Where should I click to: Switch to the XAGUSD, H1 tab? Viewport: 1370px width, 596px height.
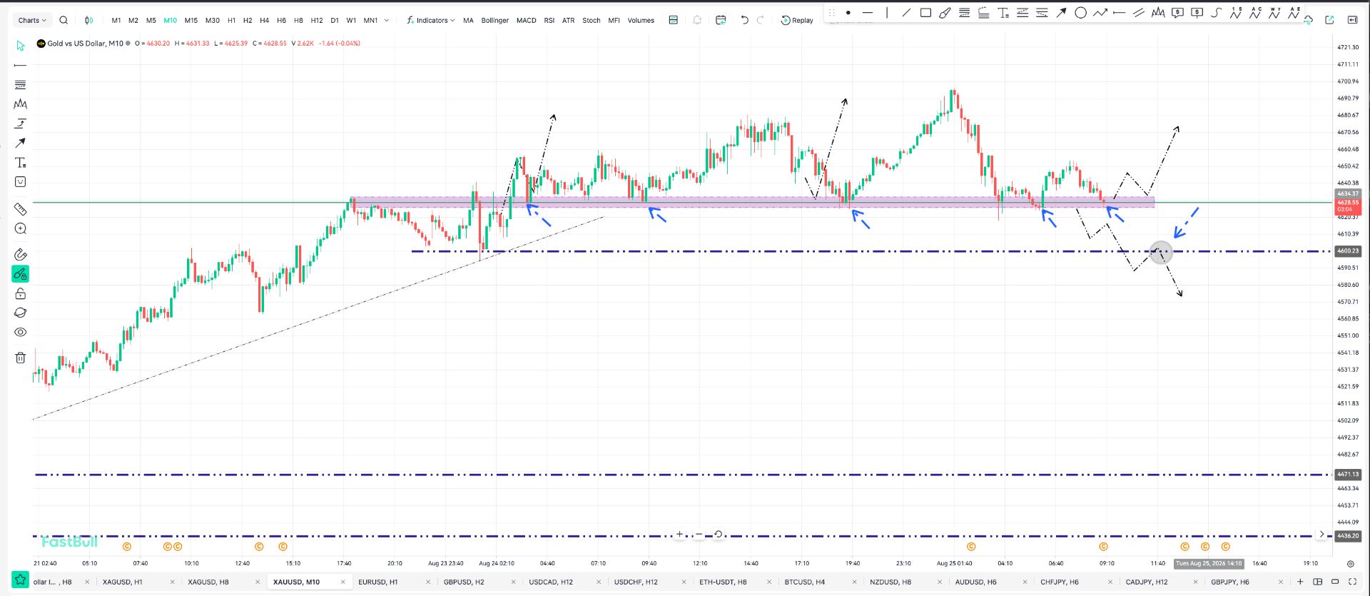(123, 582)
